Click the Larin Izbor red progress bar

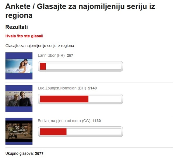pyautogui.click(x=43, y=66)
